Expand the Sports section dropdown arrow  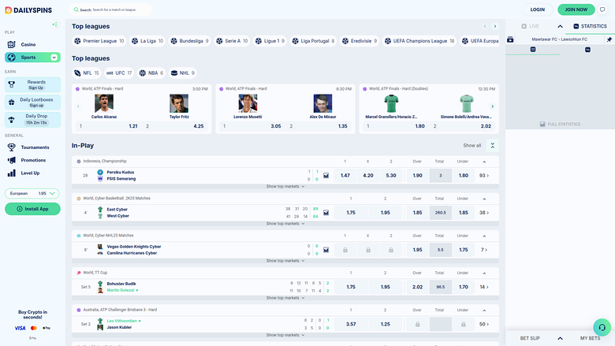point(54,58)
